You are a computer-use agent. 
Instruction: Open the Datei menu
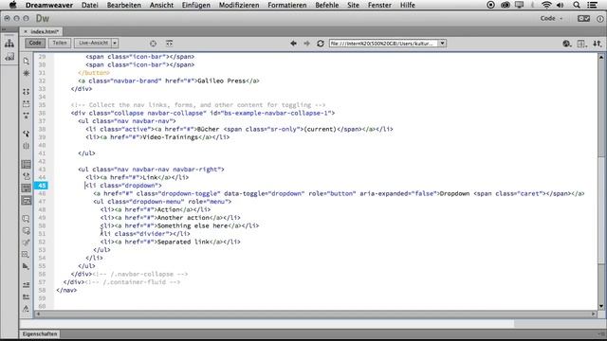coord(90,5)
